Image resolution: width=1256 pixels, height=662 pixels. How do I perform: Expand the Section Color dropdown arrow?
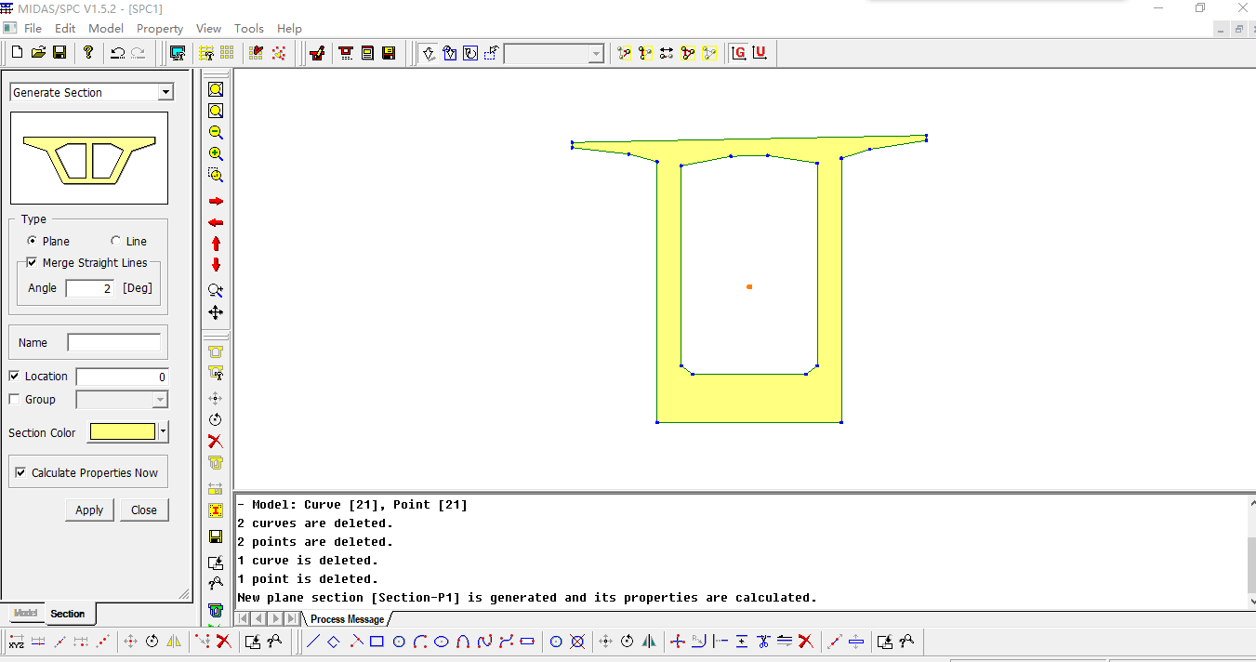(164, 431)
